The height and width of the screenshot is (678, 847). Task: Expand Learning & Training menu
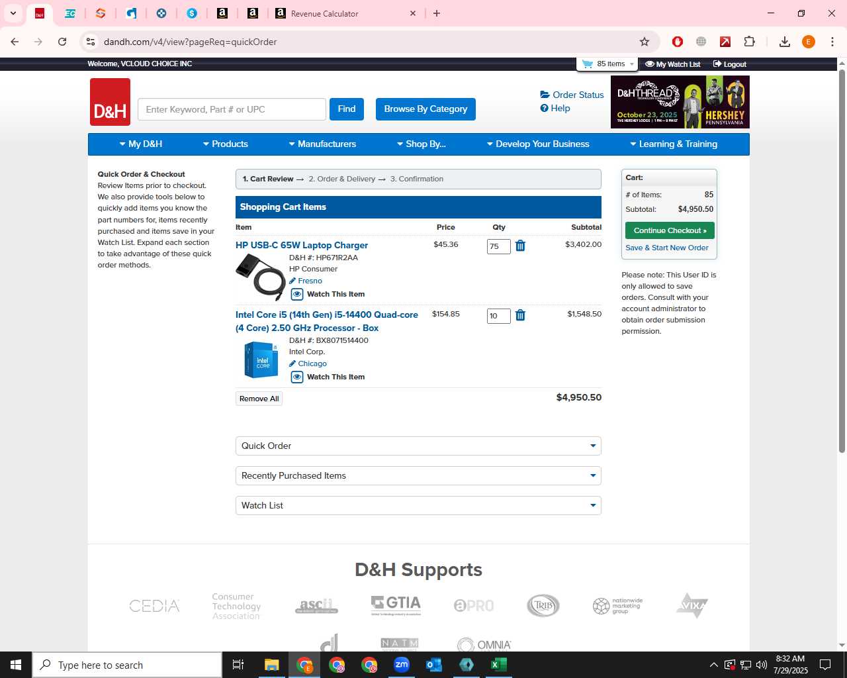[x=674, y=144]
